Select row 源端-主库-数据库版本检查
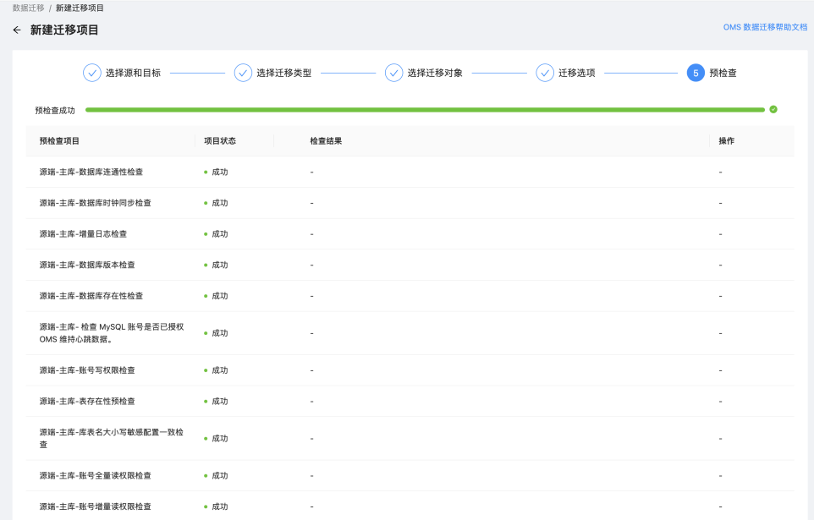 [x=410, y=265]
